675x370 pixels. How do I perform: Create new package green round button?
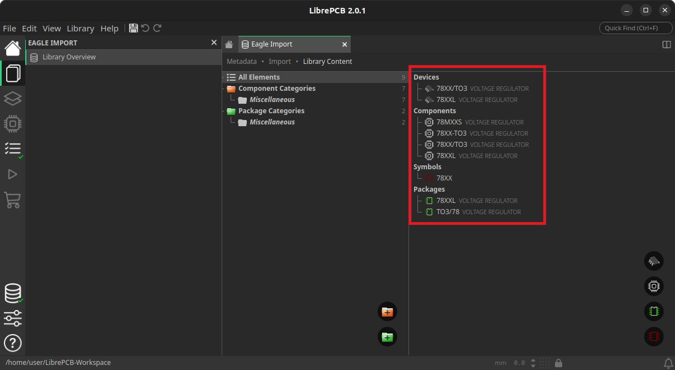pyautogui.click(x=654, y=312)
